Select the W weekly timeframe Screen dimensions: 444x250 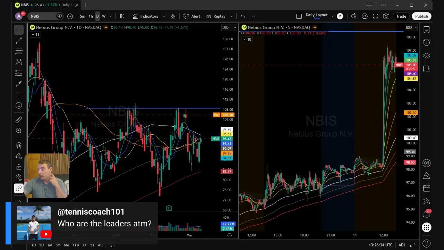(x=104, y=16)
